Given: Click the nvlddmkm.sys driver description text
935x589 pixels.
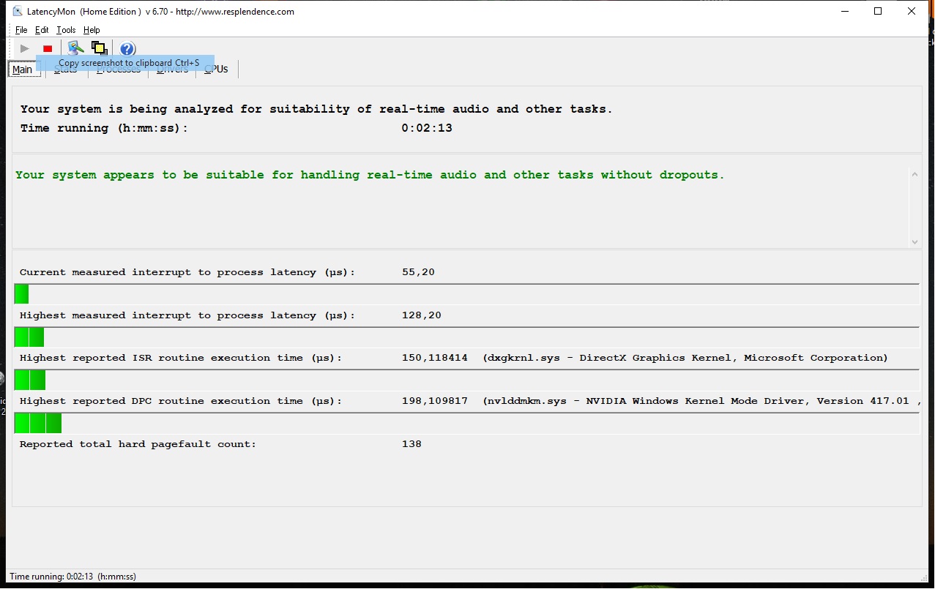Looking at the screenshot, I should 701,401.
